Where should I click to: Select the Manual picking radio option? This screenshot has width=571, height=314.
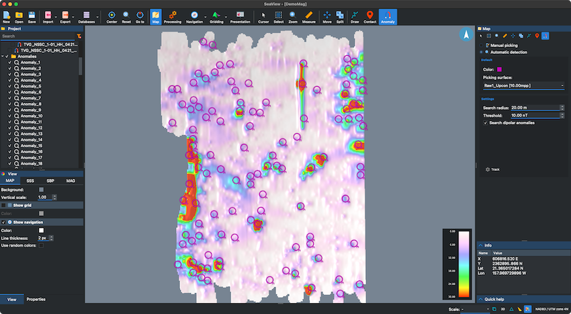(482, 45)
